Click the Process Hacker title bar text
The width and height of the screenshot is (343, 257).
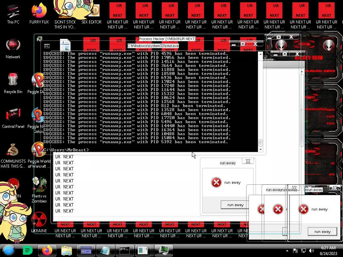pyautogui.click(x=167, y=39)
